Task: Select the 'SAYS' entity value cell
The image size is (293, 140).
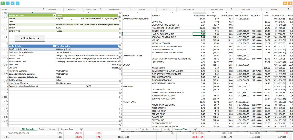Action: pos(88,28)
